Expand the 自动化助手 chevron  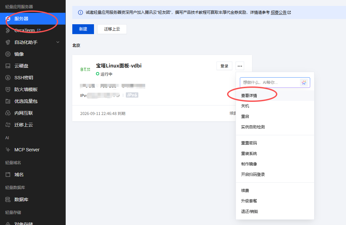tap(58, 42)
